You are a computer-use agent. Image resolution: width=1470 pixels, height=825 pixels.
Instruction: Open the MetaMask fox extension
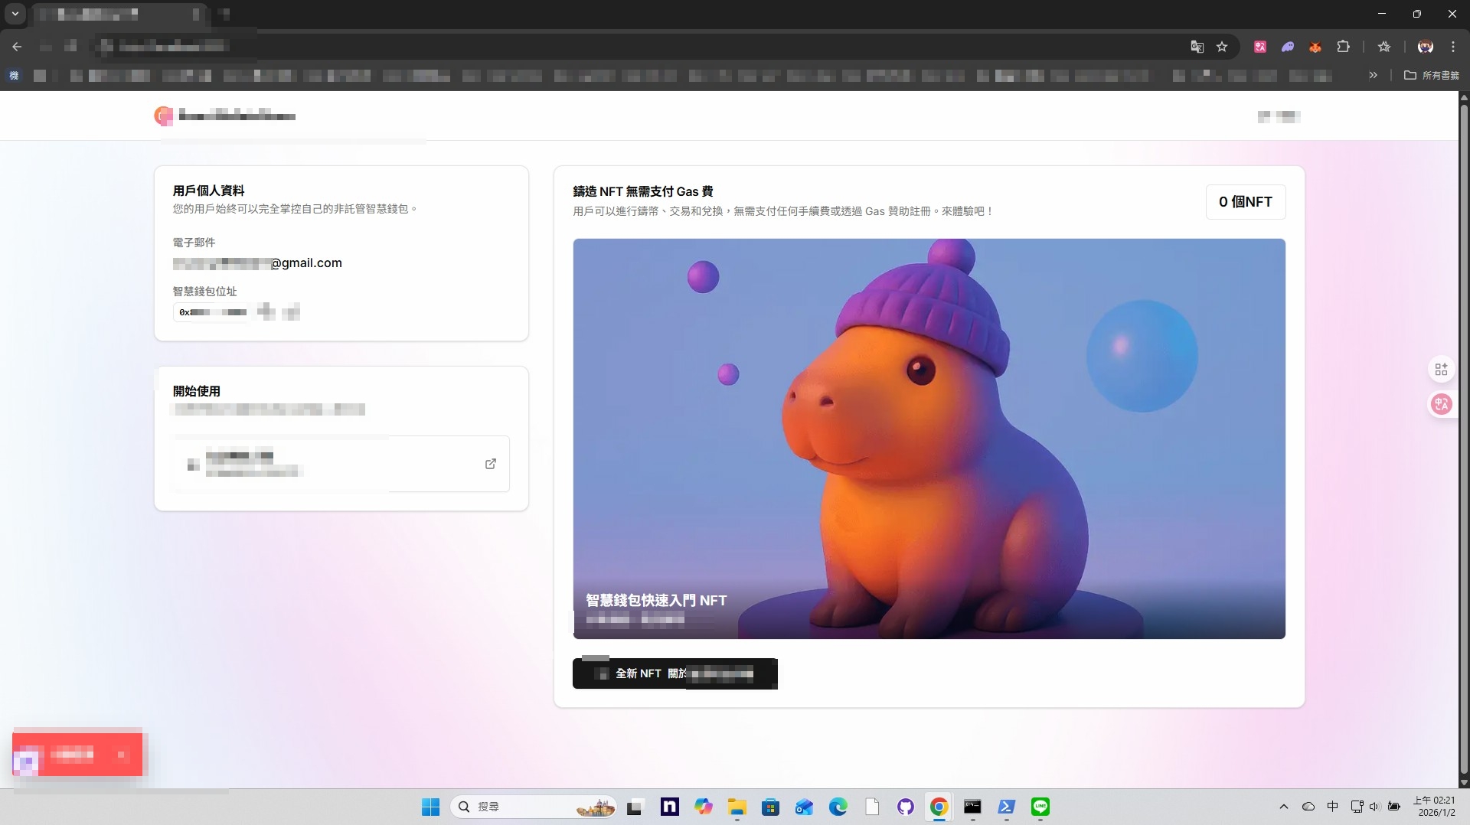tap(1315, 47)
